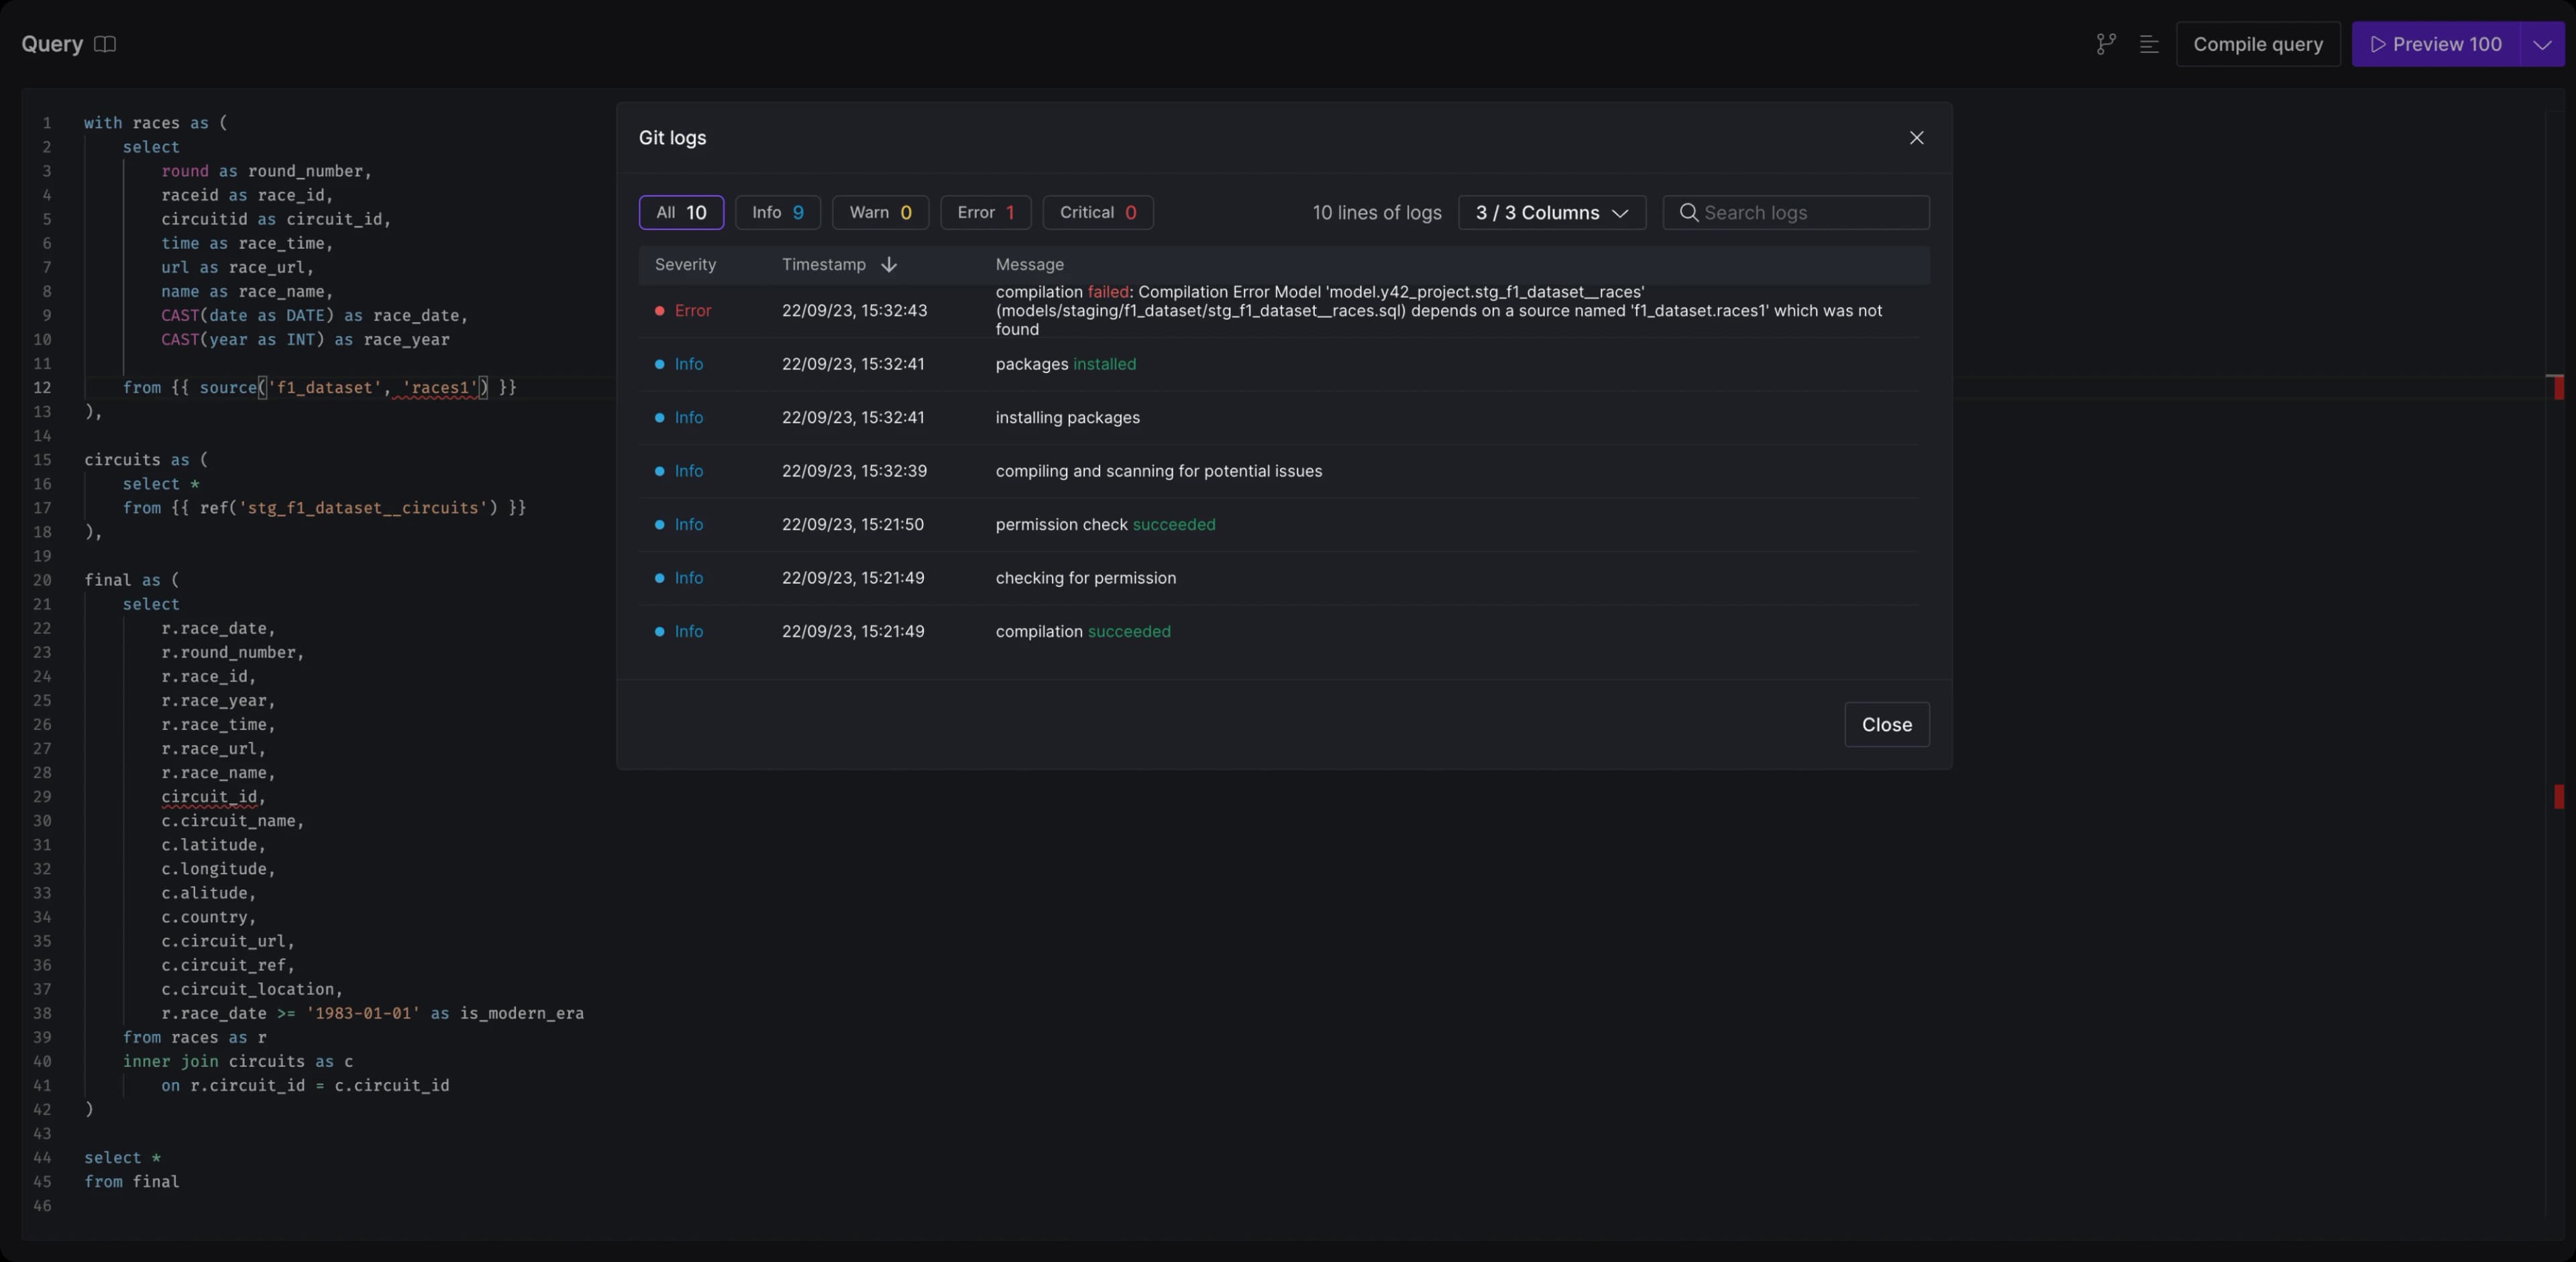Filter logs by Info severity
Viewport: 2576px width, 1262px height.
[777, 213]
